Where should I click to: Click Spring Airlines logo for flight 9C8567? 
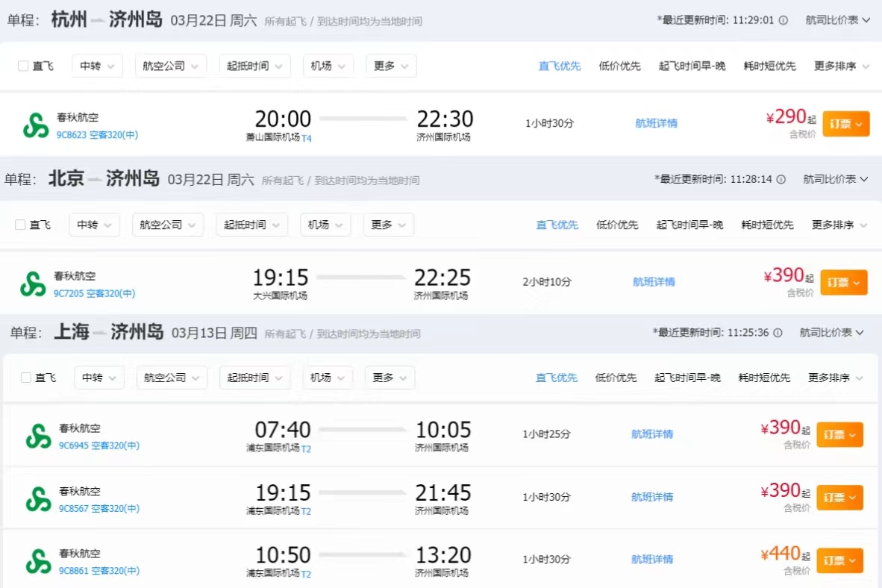[x=38, y=498]
